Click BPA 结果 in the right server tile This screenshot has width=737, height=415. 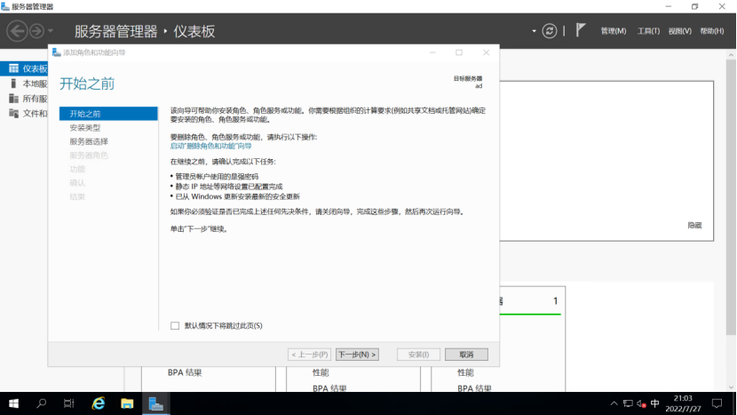(x=474, y=388)
